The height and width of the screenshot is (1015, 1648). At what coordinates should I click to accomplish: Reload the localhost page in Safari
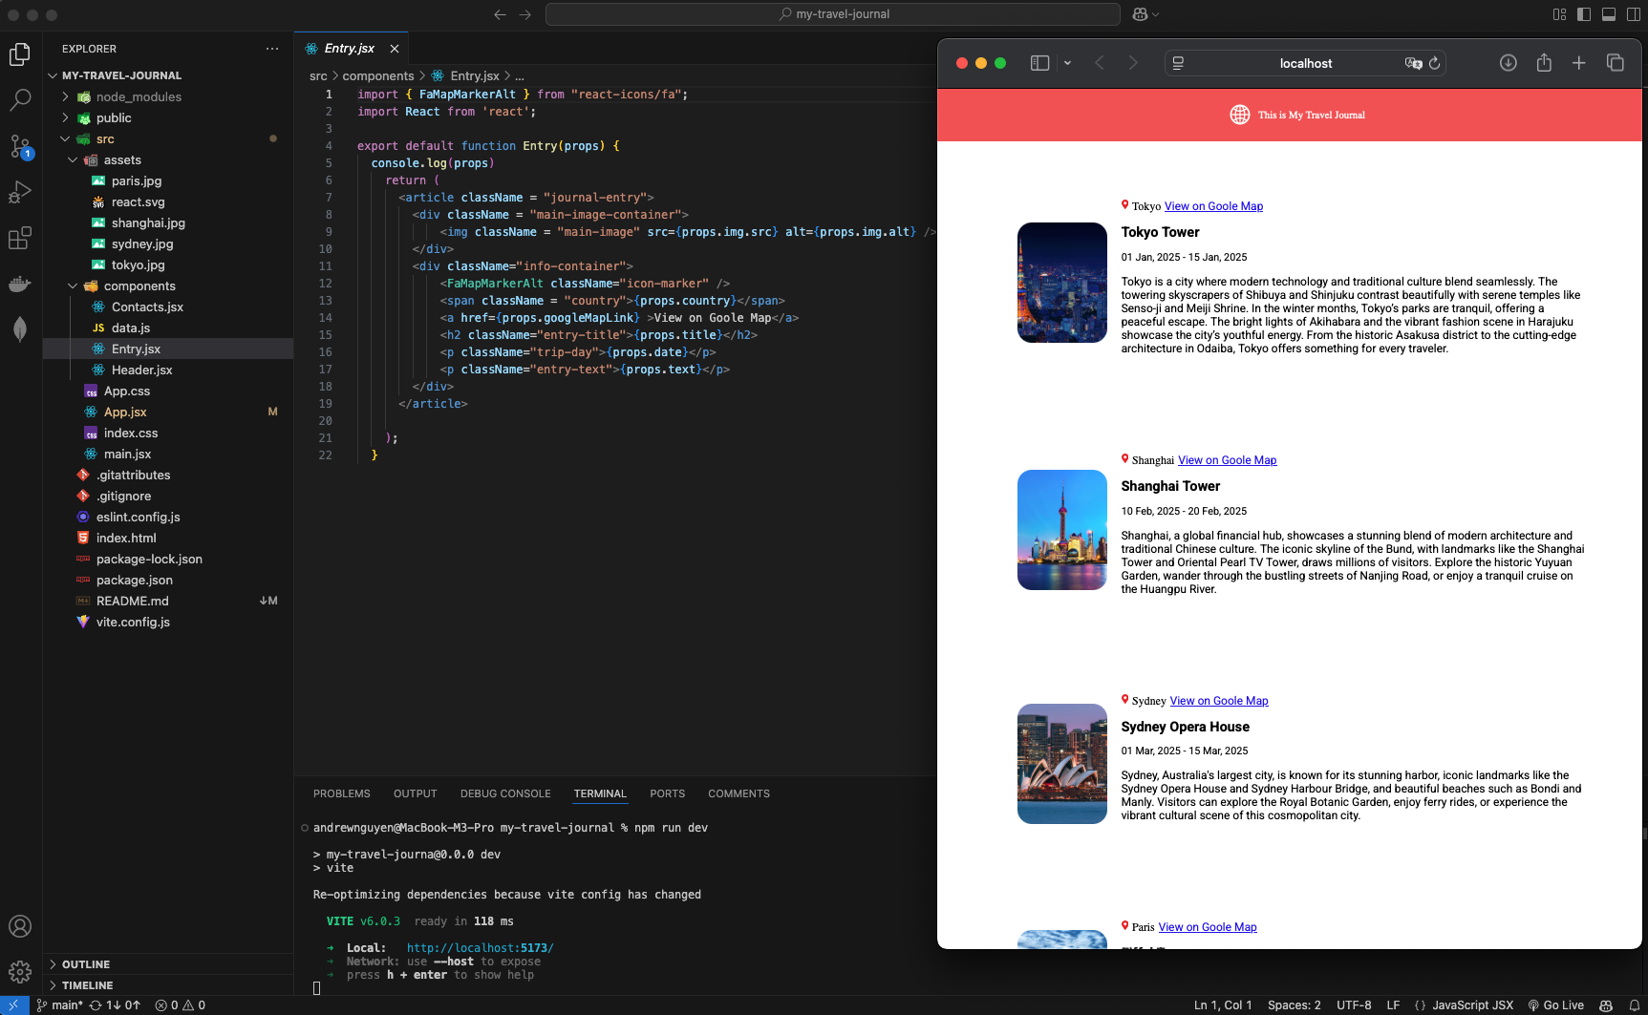point(1434,63)
